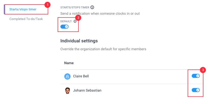This screenshot has width=209, height=104.
Task: Click the red number 2 badge
Action: tap(78, 18)
